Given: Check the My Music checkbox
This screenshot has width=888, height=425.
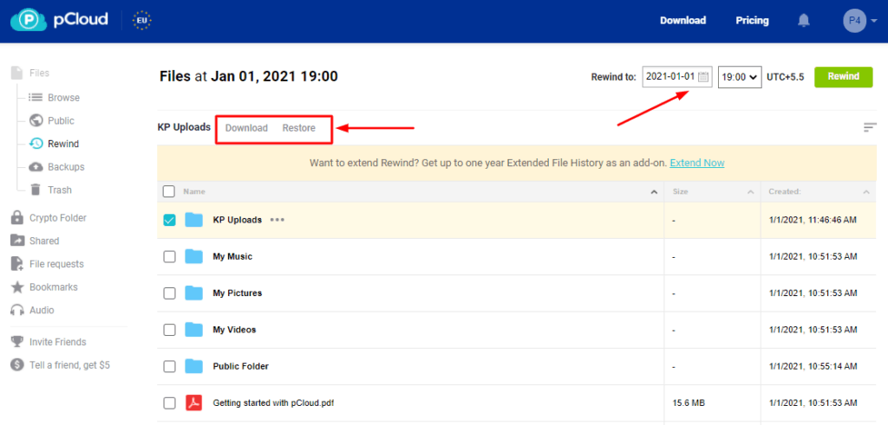Looking at the screenshot, I should [169, 256].
